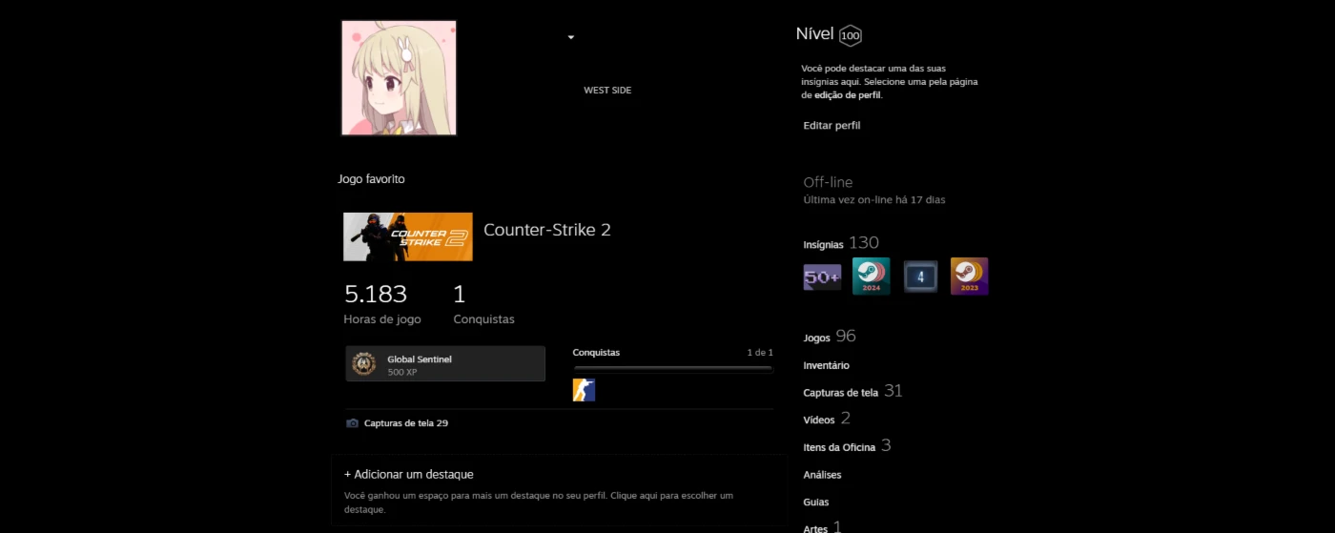This screenshot has height=533, width=1335.
Task: Open the Insígnias 130 section
Action: pos(841,243)
